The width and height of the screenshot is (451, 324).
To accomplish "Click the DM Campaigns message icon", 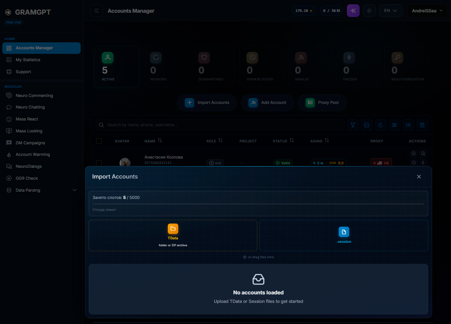I will tap(9, 143).
